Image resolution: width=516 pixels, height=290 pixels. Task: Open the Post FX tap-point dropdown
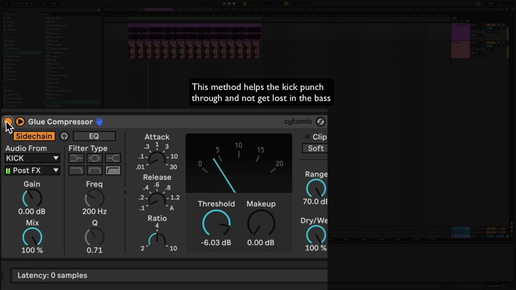click(x=33, y=170)
